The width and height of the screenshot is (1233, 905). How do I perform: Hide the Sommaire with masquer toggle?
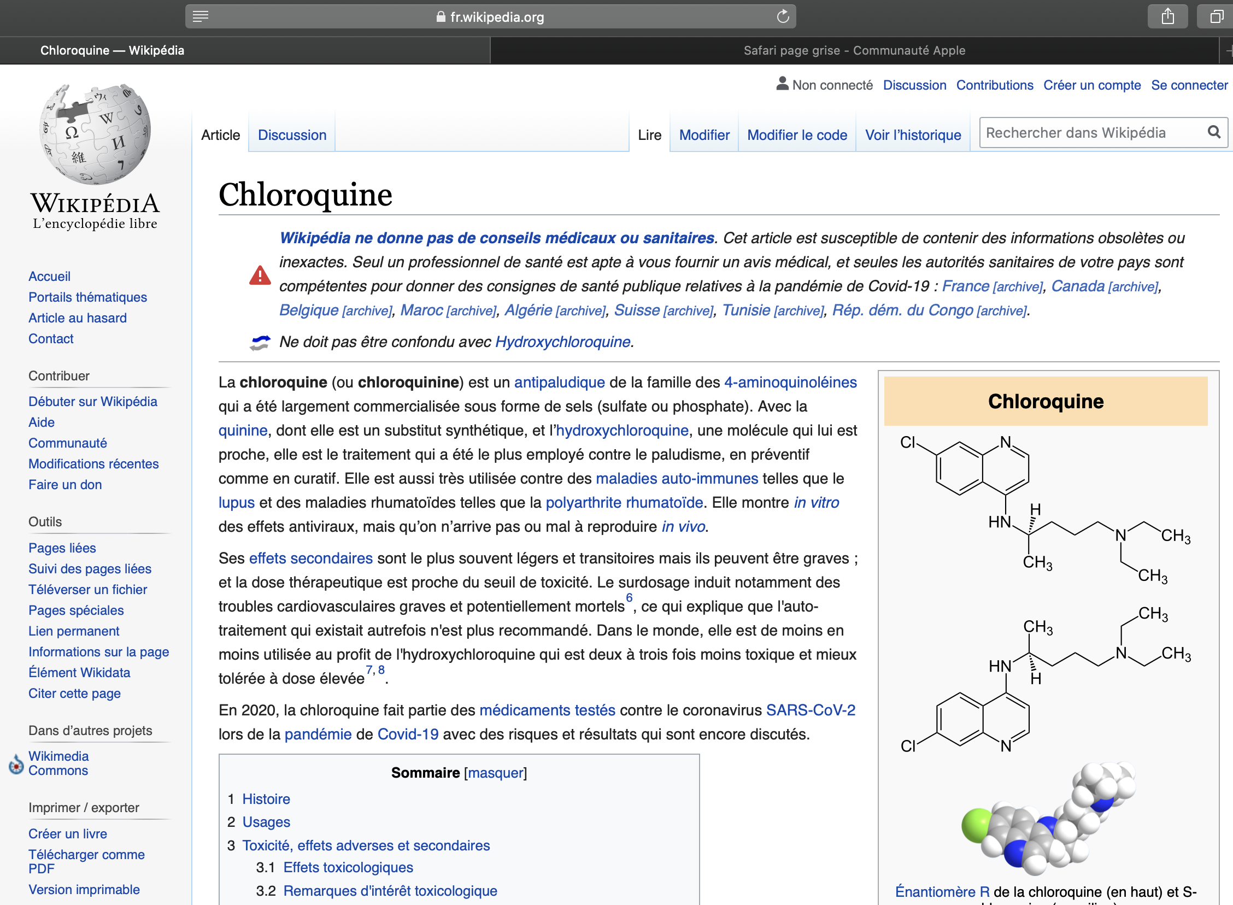495,772
